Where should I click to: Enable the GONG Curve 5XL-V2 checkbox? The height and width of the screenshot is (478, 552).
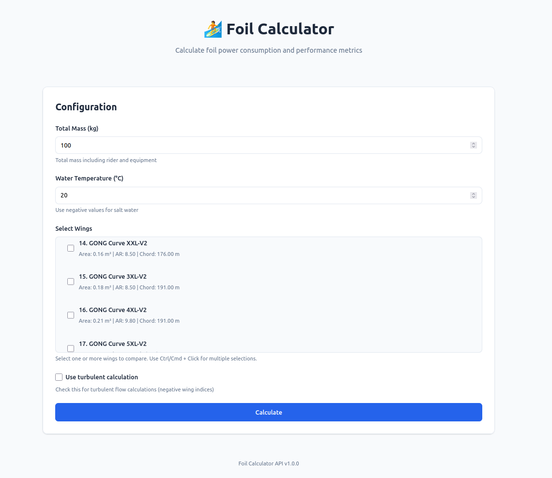point(71,348)
